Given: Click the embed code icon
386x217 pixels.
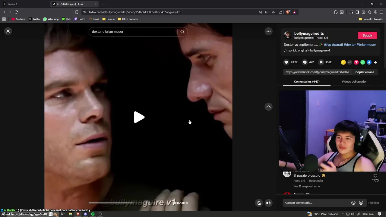Looking at the screenshot, I should (x=350, y=62).
